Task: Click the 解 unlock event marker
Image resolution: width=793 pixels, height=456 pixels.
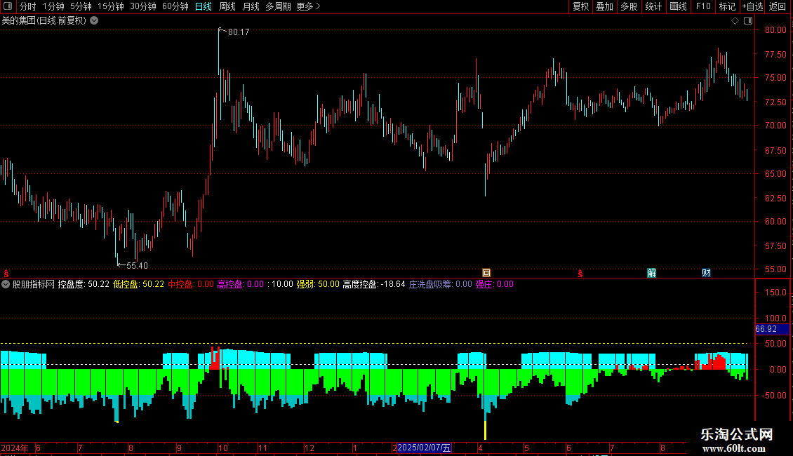Action: coord(651,273)
